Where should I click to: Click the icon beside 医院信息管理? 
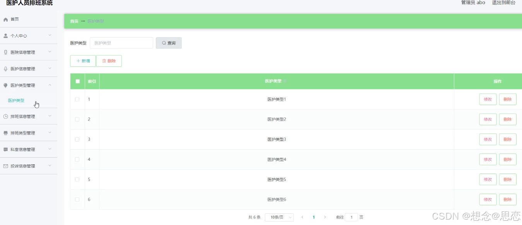(x=6, y=53)
